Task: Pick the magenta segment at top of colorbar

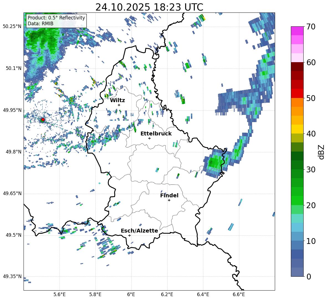Action: [297, 31]
